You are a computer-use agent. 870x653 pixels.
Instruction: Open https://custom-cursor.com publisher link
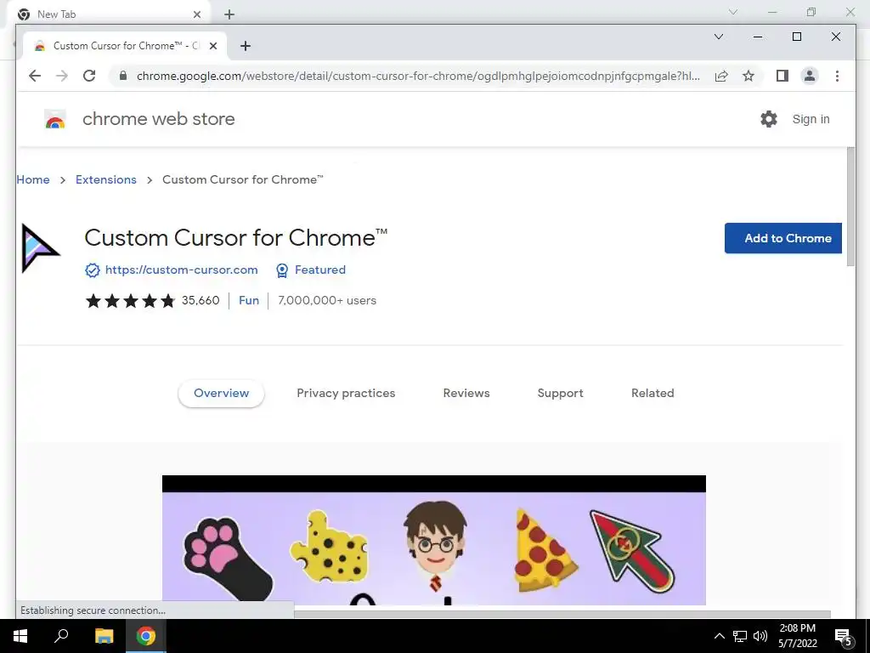(x=182, y=270)
